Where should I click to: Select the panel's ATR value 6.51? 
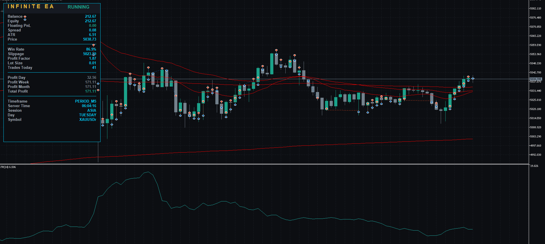[x=93, y=35]
